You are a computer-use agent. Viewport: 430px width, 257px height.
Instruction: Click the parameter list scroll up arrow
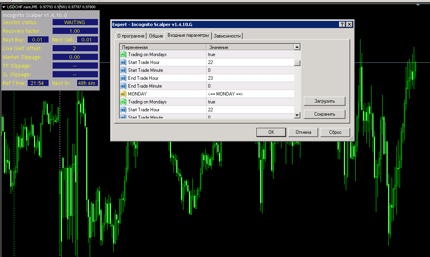(297, 47)
